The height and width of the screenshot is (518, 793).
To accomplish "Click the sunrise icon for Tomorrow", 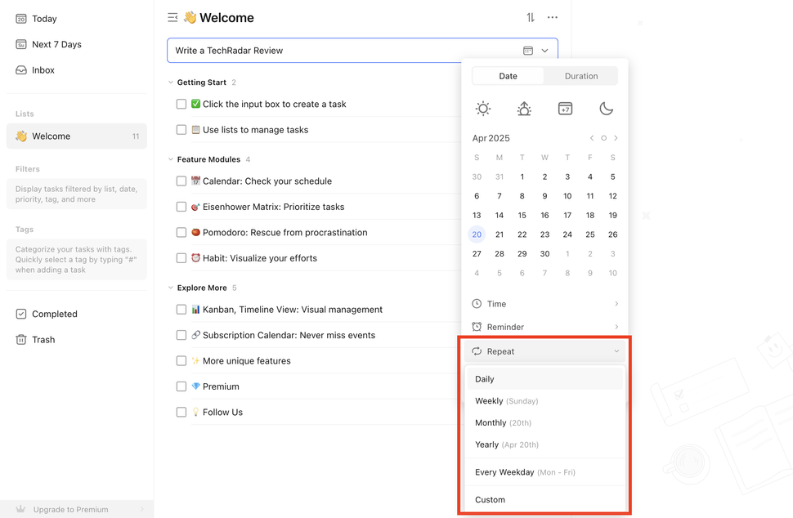I will click(524, 108).
